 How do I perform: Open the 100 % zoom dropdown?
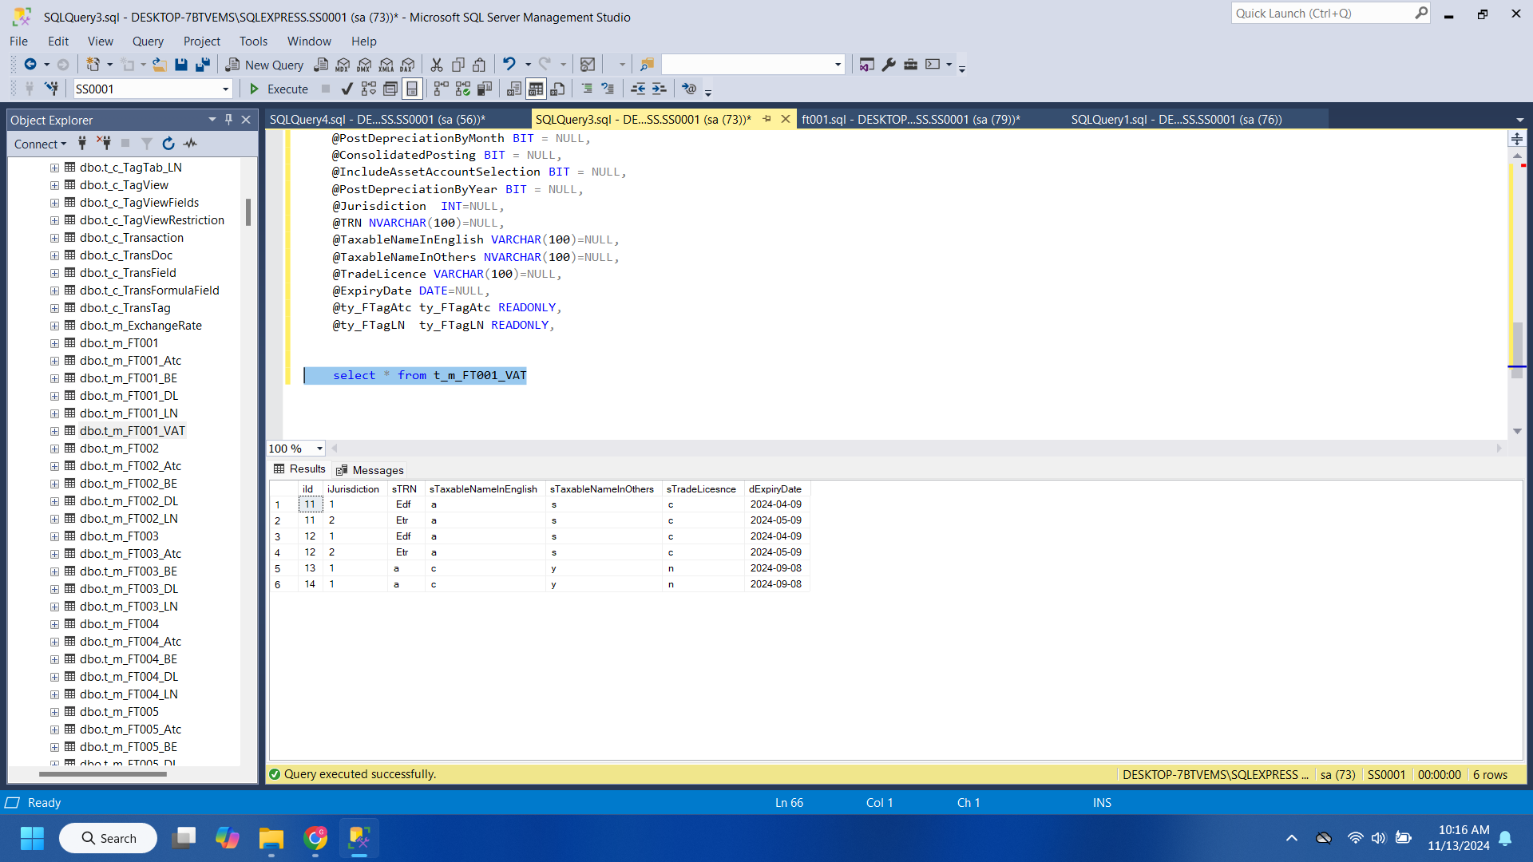319,449
